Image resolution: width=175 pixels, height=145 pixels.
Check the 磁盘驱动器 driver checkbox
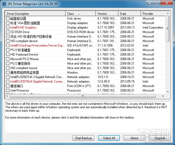pyautogui.click(x=8, y=19)
